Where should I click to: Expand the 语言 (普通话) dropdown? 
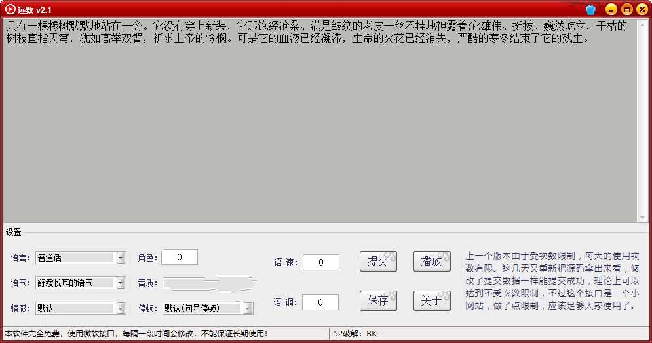(x=121, y=258)
